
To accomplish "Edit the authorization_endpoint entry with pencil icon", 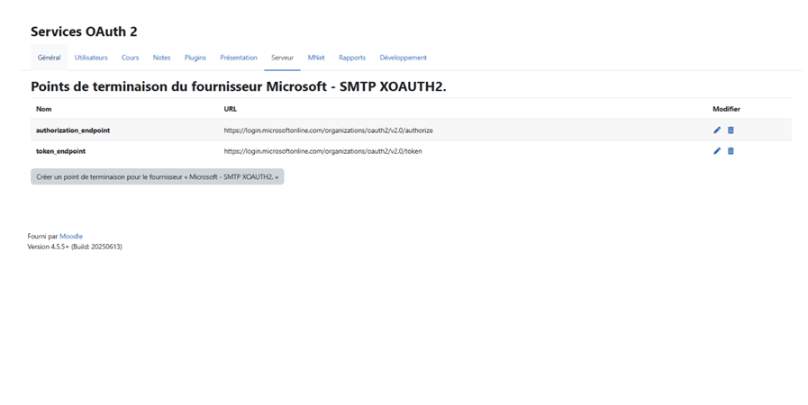I will [717, 130].
